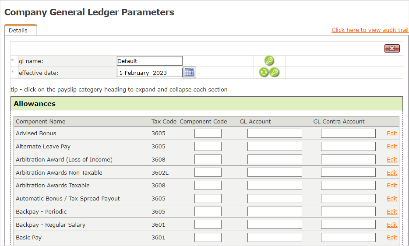The image size is (409, 246).
Task: Focus Component Code field for Arbitration Awards Taxable
Action: point(208,186)
